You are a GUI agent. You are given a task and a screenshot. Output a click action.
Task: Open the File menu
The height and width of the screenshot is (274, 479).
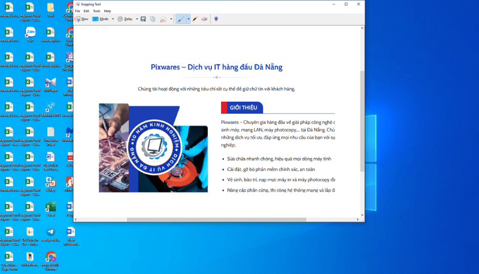[77, 11]
